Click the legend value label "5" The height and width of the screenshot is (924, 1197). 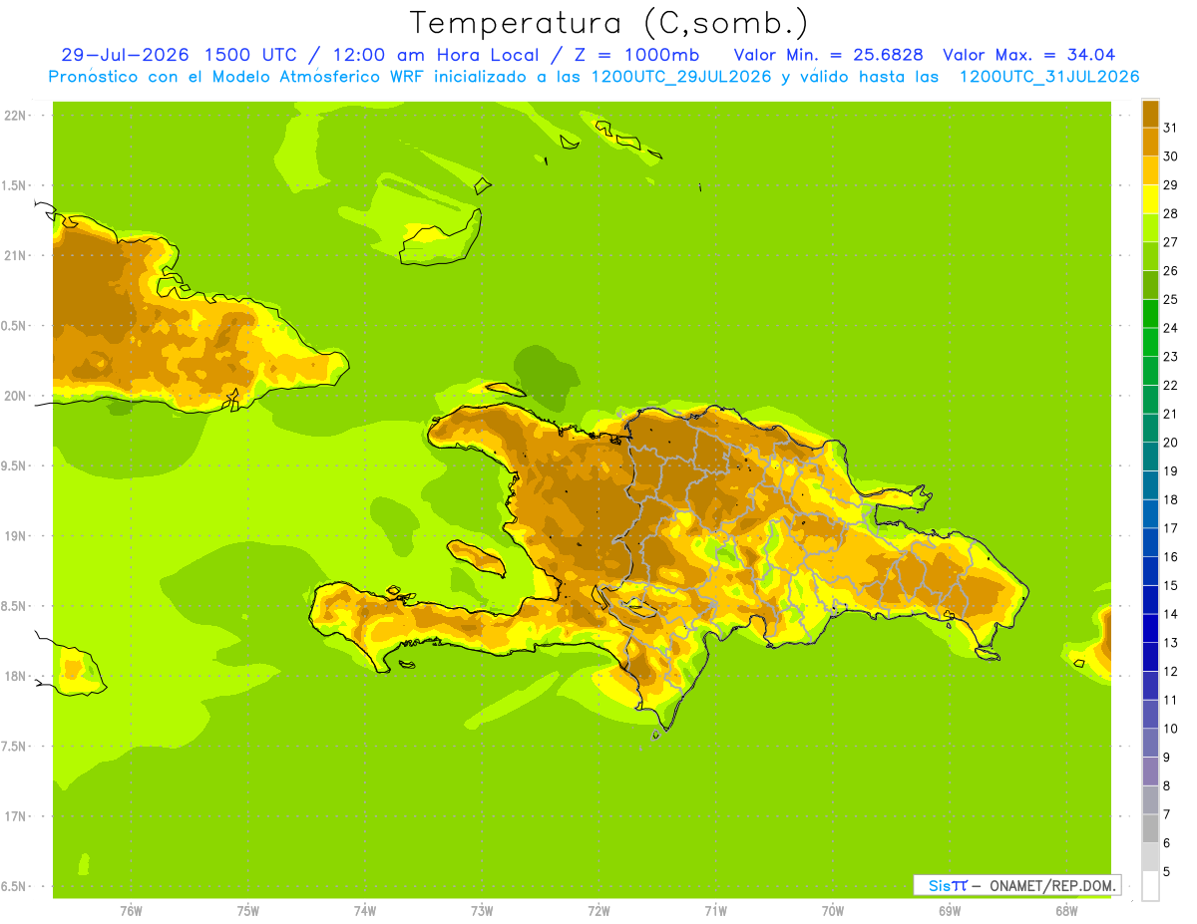coord(1167,871)
